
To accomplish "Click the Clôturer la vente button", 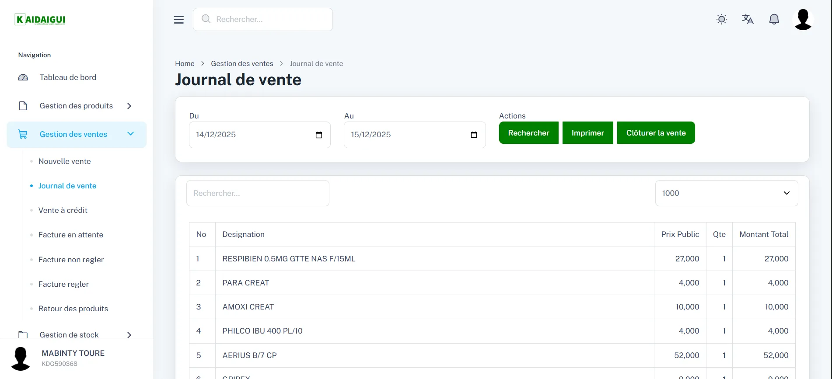I will 656,133.
